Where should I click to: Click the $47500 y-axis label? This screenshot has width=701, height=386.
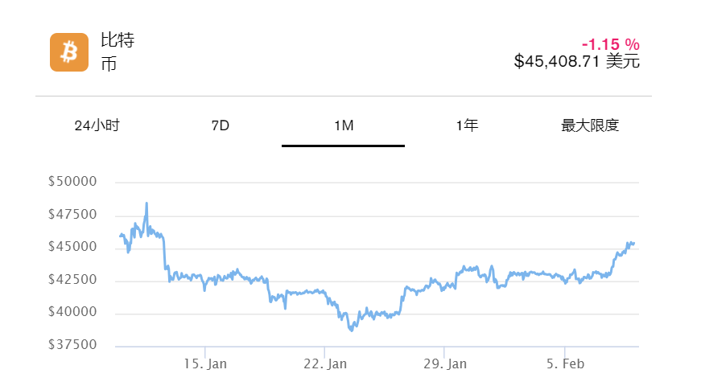72,215
